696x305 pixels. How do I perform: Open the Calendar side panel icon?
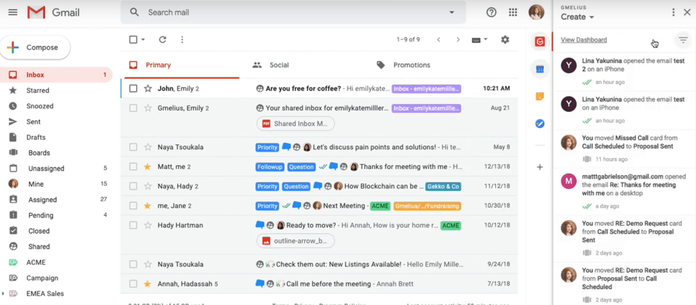coord(540,69)
